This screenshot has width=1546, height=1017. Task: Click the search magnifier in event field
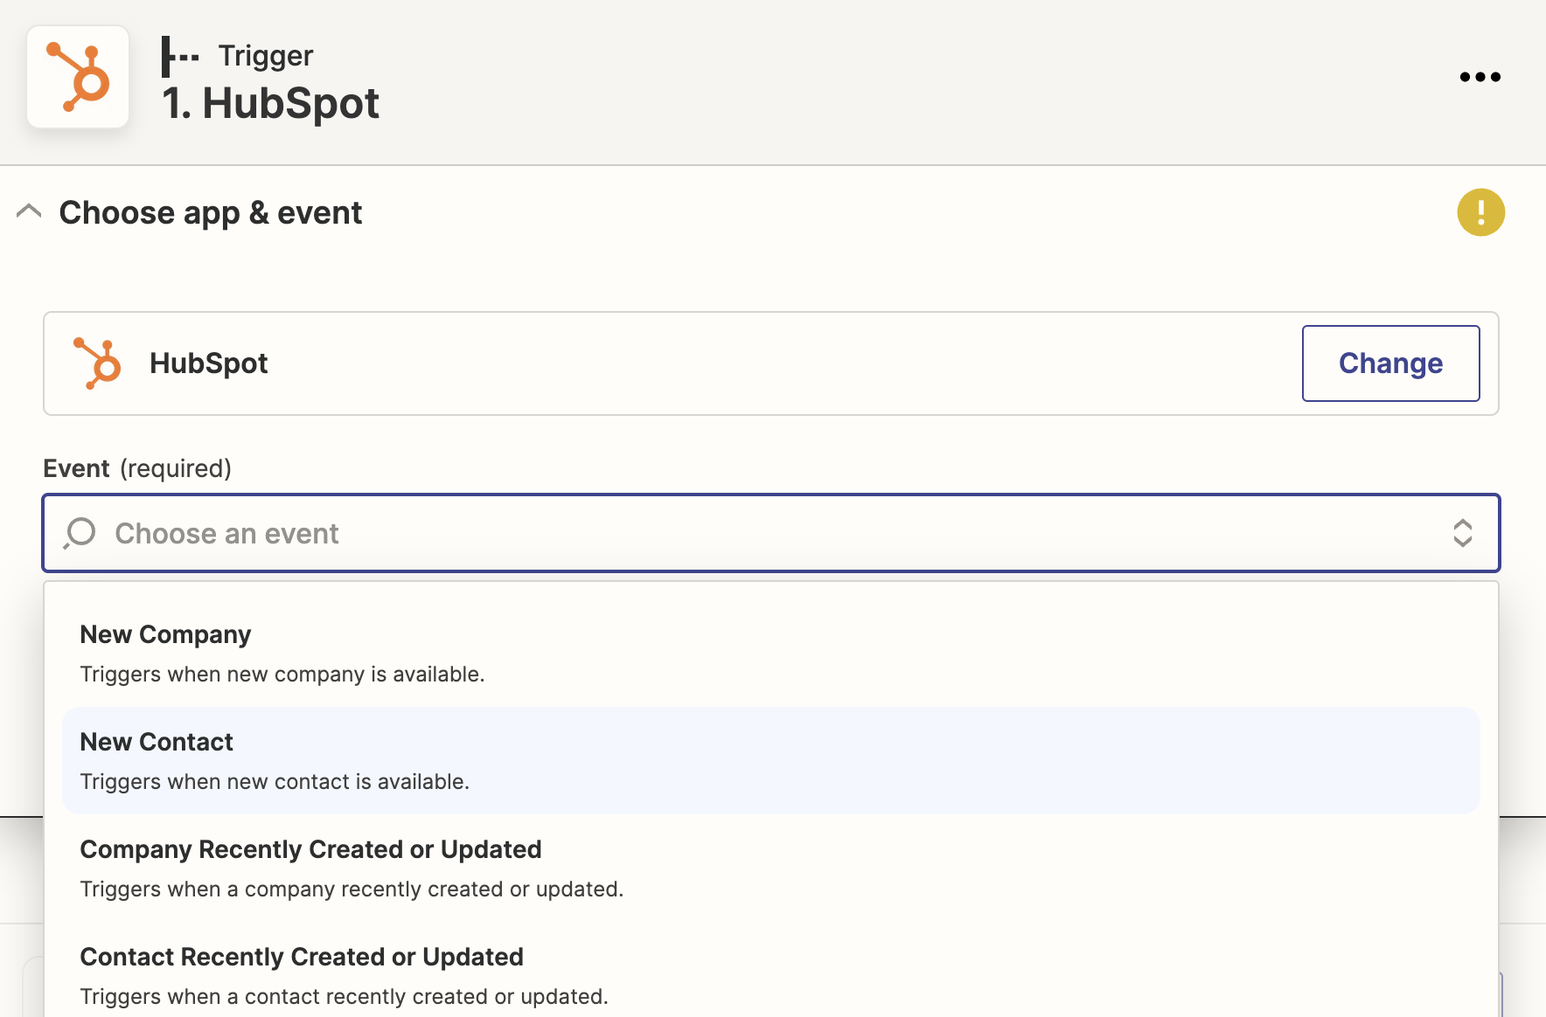click(x=80, y=533)
